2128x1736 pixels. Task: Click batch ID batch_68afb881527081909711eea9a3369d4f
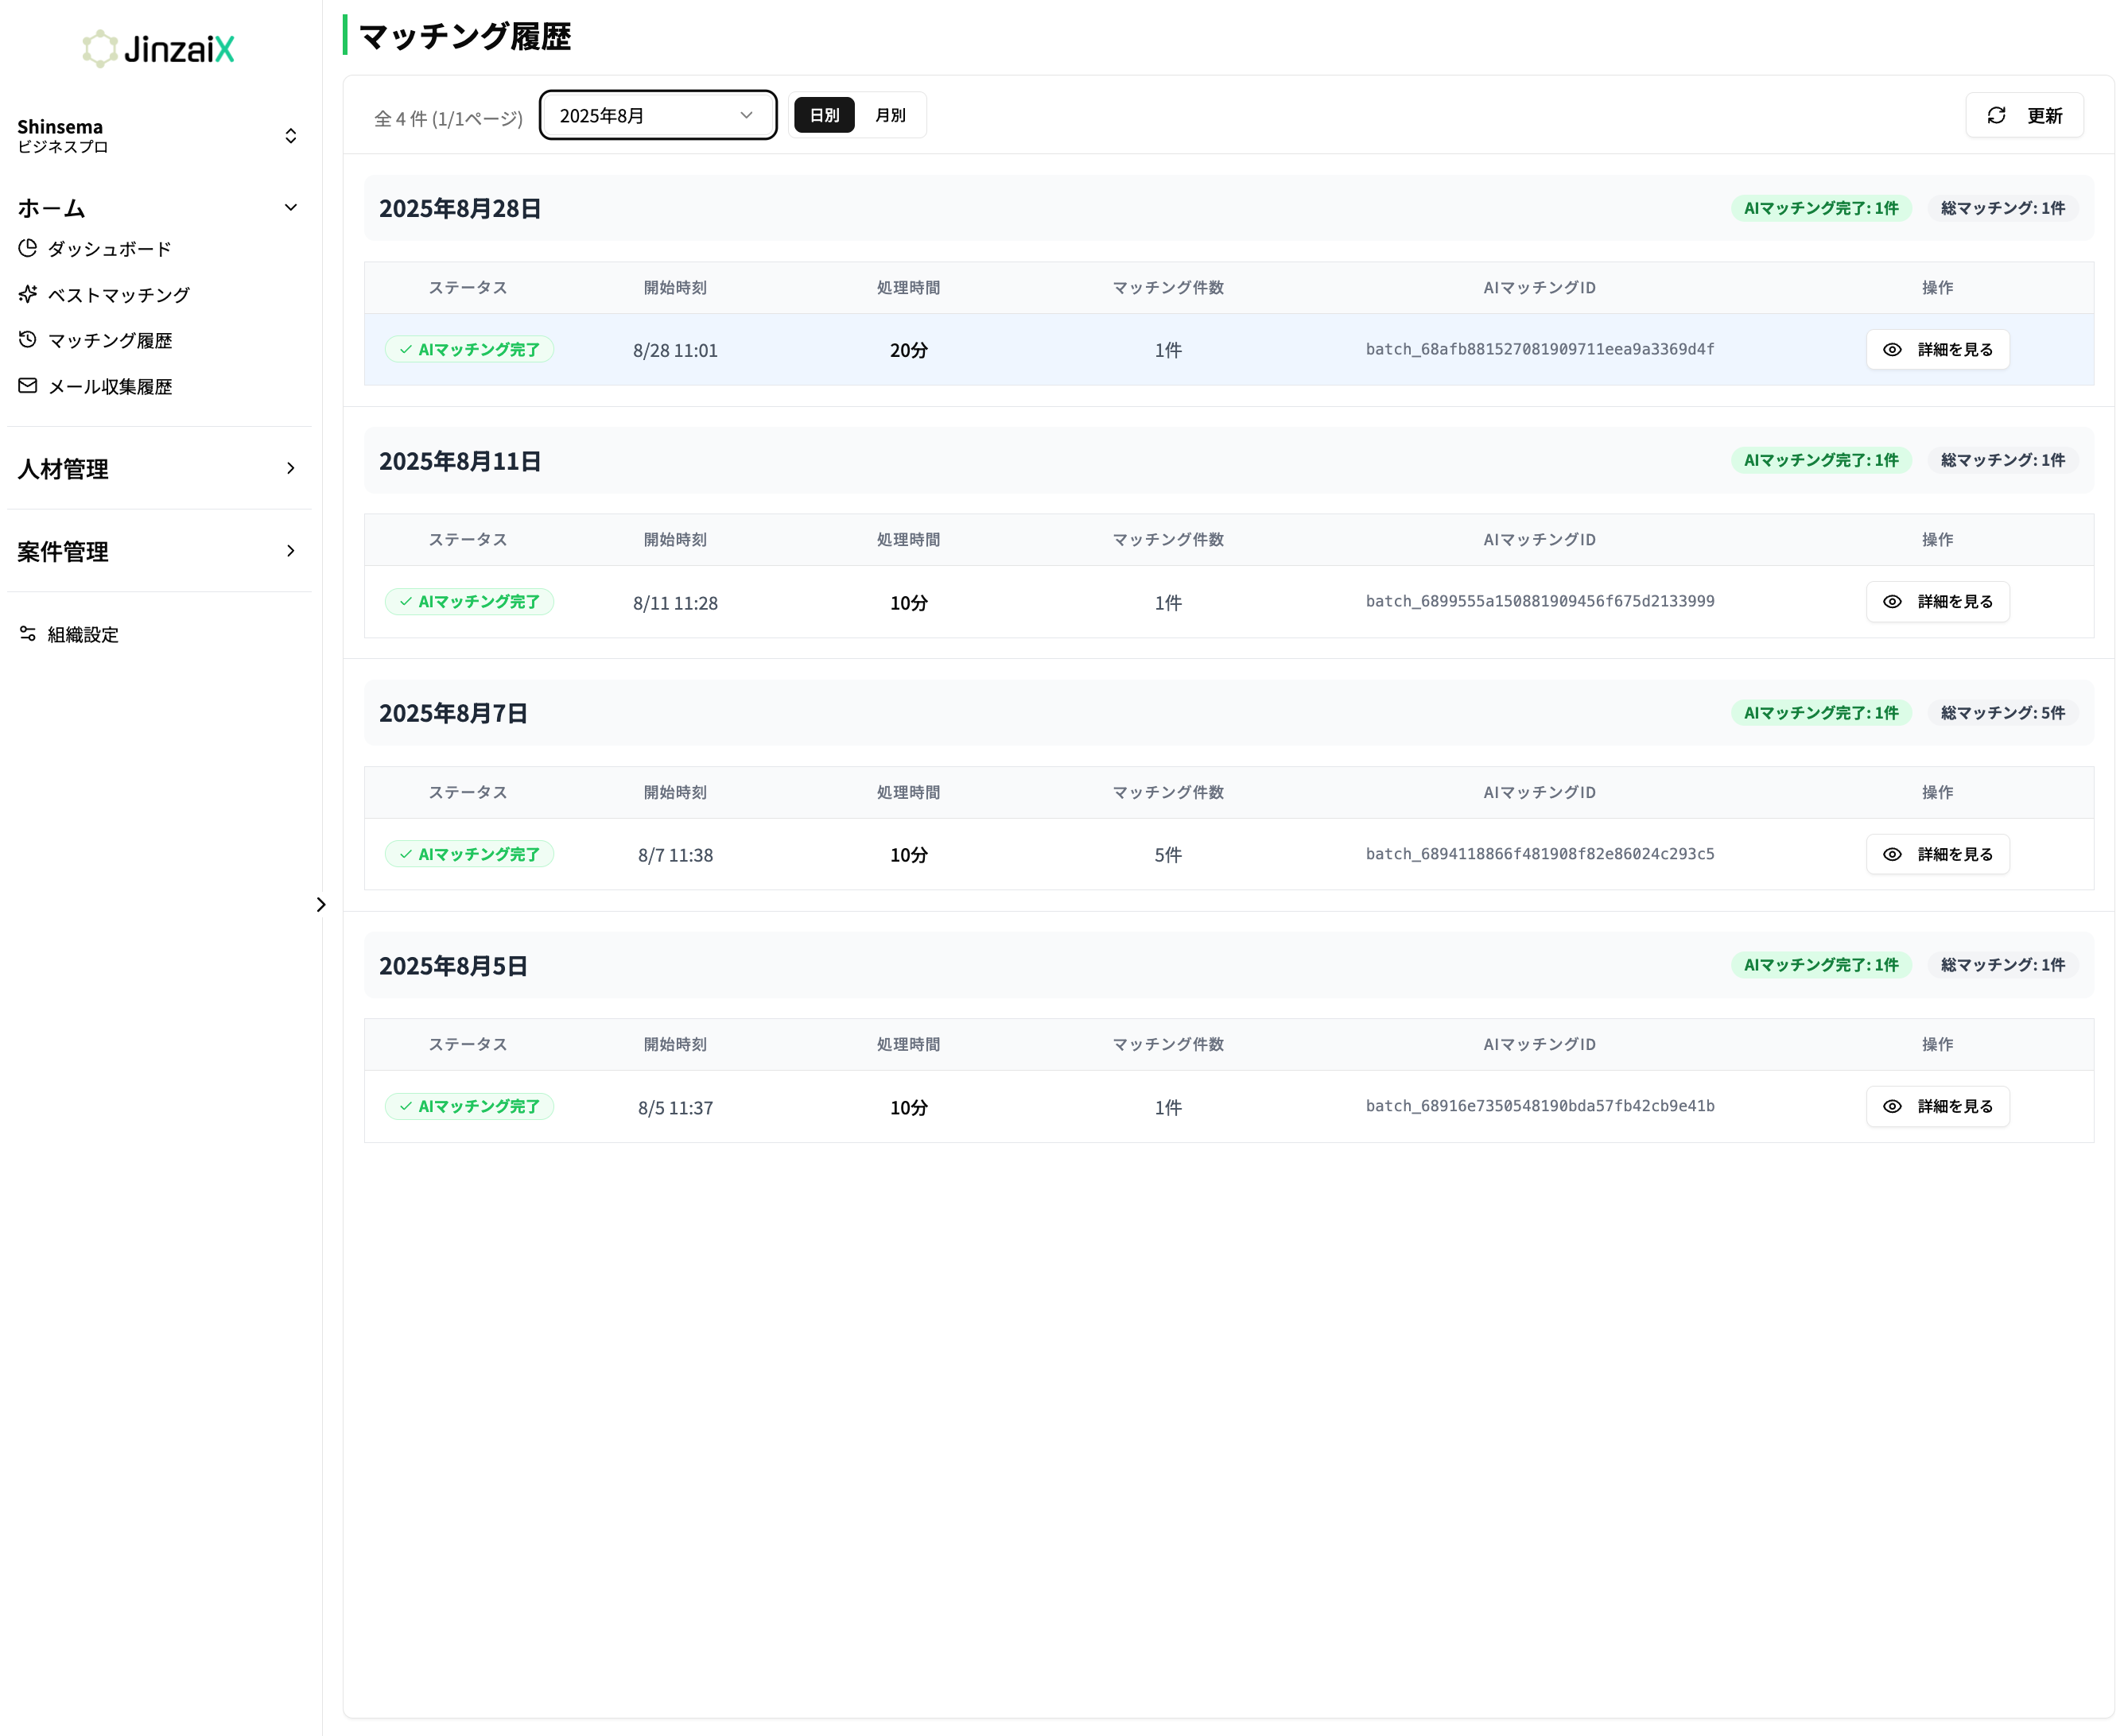click(x=1540, y=349)
